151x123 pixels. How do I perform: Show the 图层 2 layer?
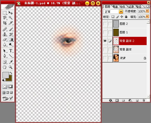(x=105, y=24)
